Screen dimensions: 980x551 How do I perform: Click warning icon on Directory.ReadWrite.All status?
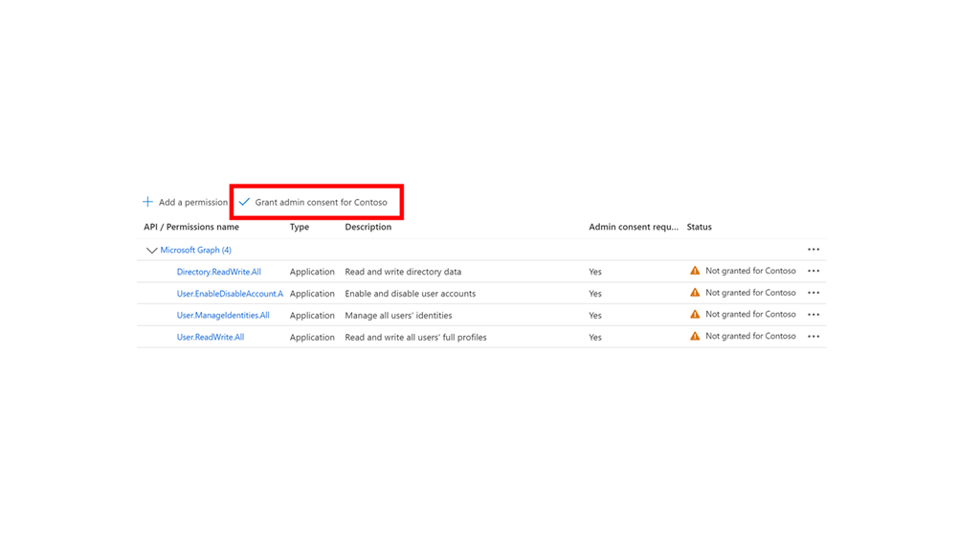(695, 271)
